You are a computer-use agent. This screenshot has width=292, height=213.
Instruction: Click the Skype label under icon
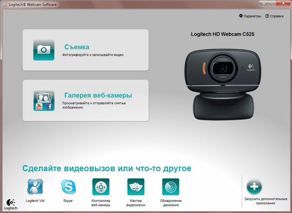click(68, 201)
